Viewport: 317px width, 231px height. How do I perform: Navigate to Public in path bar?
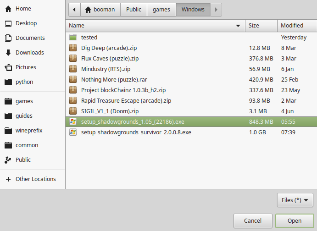[133, 10]
